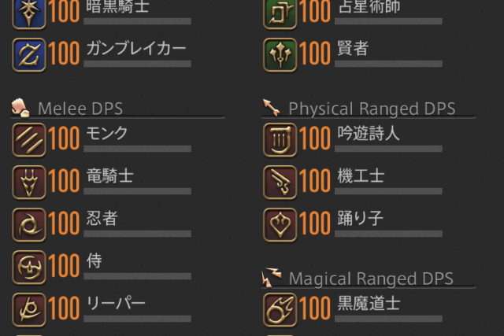This screenshot has width=504, height=336.
Task: Select the Gunbreaker (ガンブレイカー) job icon
Action: click(29, 55)
